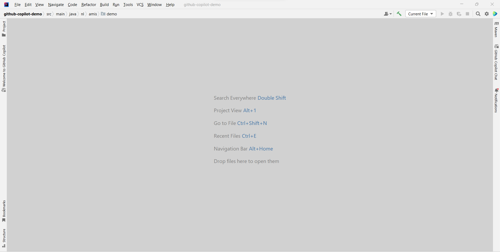The image size is (500, 252).
Task: Run the current file with the play icon
Action: point(442,14)
